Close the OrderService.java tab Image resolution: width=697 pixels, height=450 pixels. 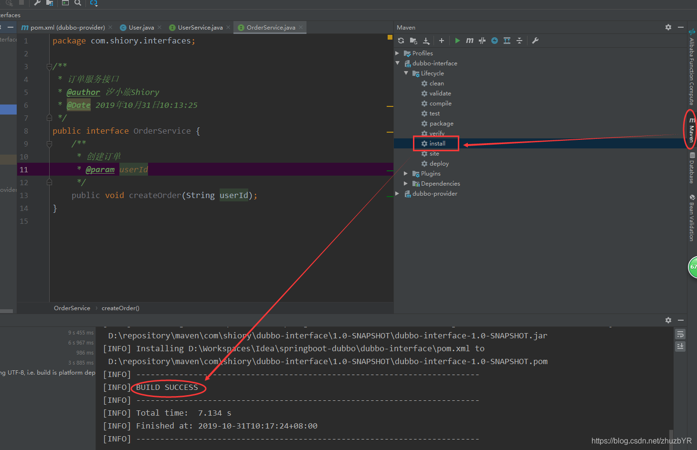coord(301,27)
